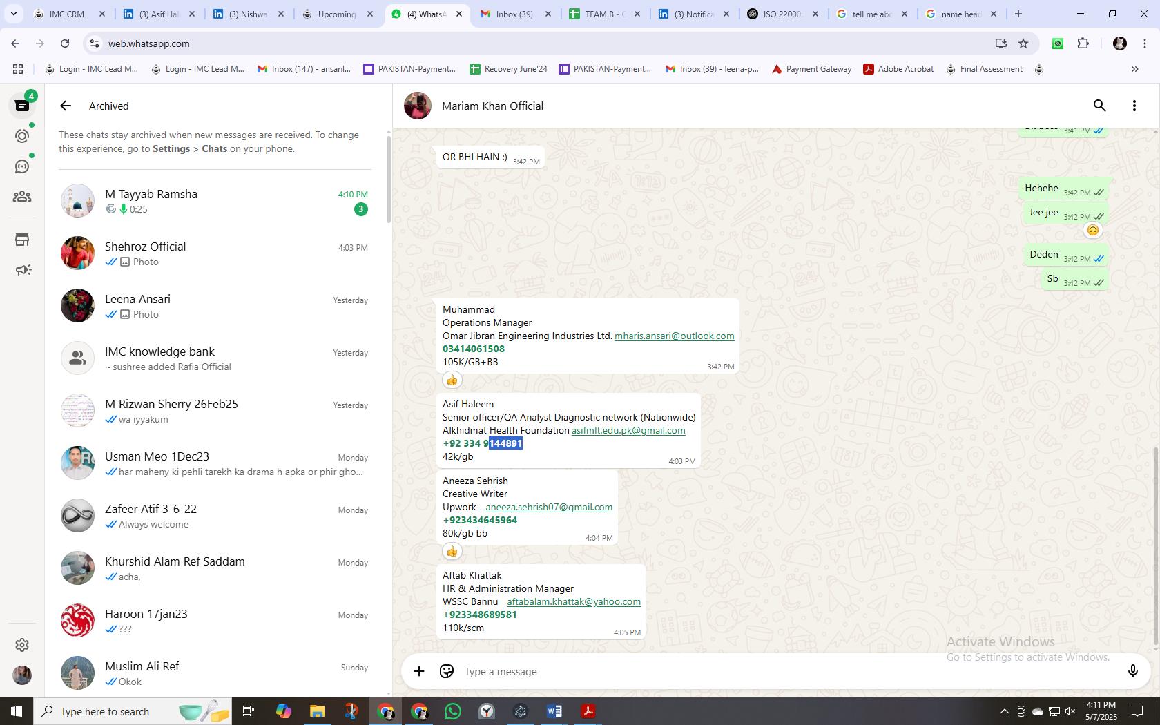Open the chat menu three-dot icon
The image size is (1160, 725).
(1134, 106)
